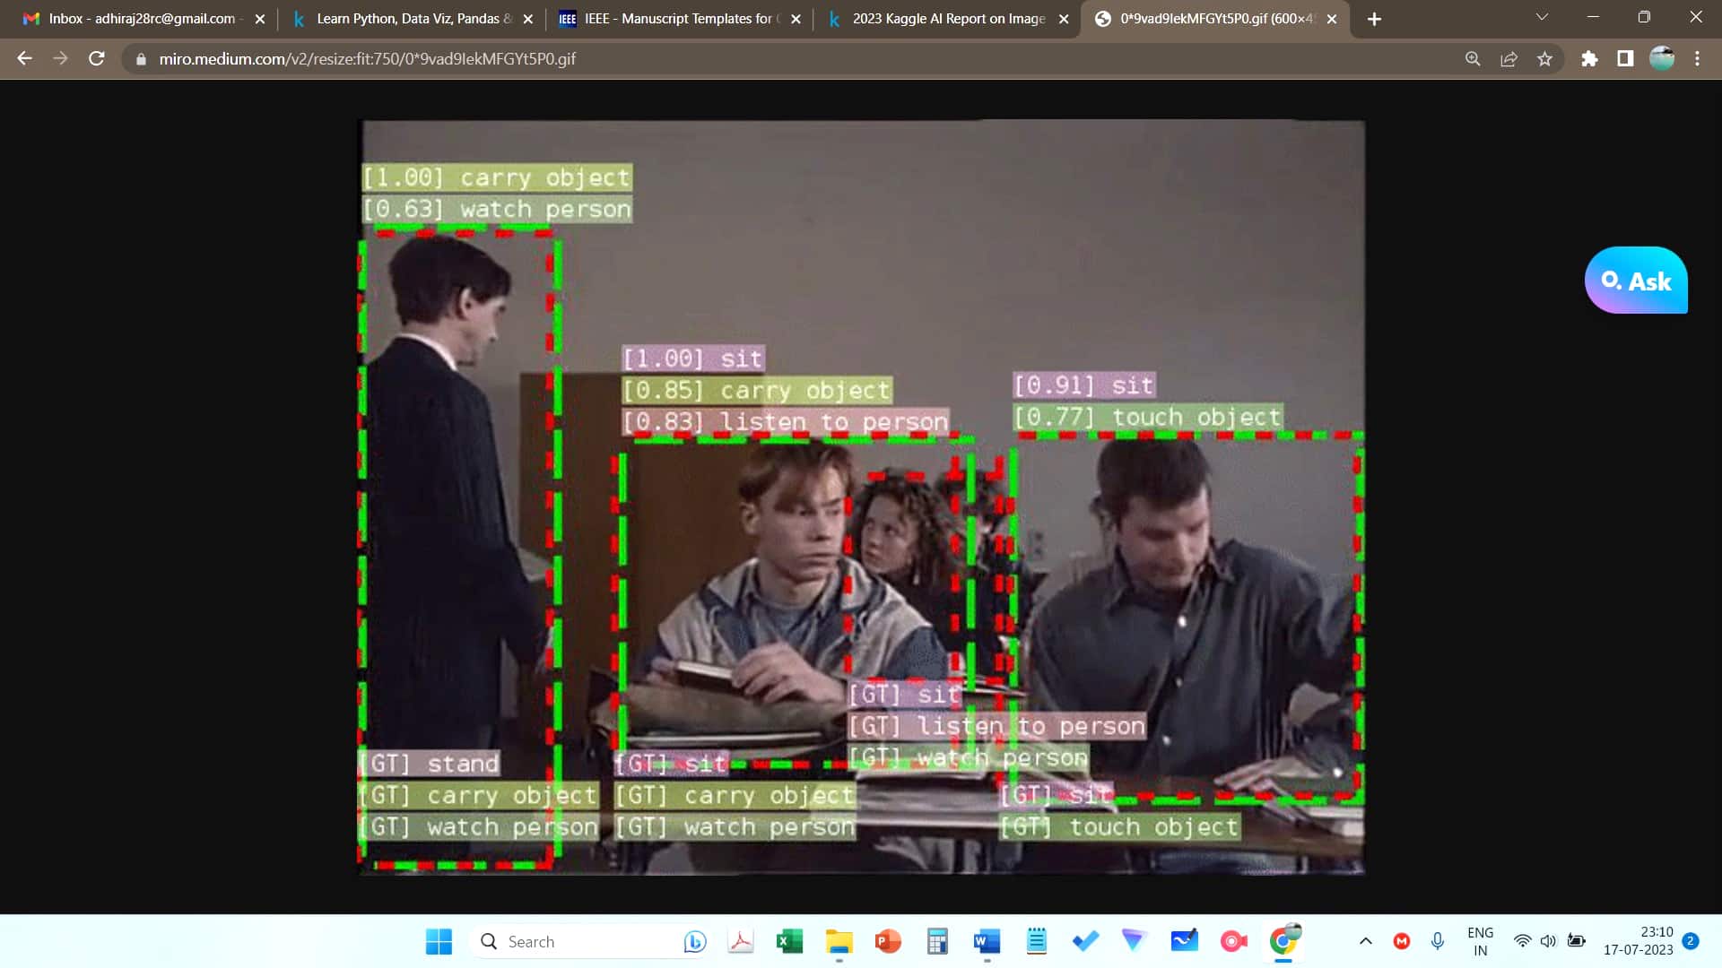
Task: Reload the current page
Action: (x=97, y=59)
